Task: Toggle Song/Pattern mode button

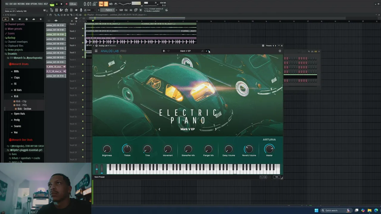Action: (x=52, y=4)
